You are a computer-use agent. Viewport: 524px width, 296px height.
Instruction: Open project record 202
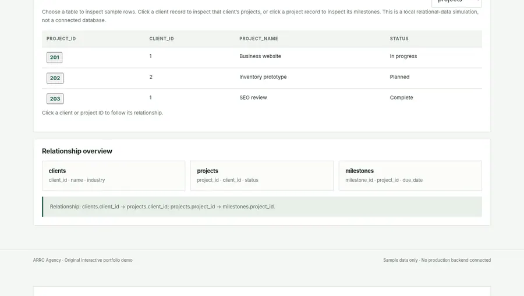(55, 78)
